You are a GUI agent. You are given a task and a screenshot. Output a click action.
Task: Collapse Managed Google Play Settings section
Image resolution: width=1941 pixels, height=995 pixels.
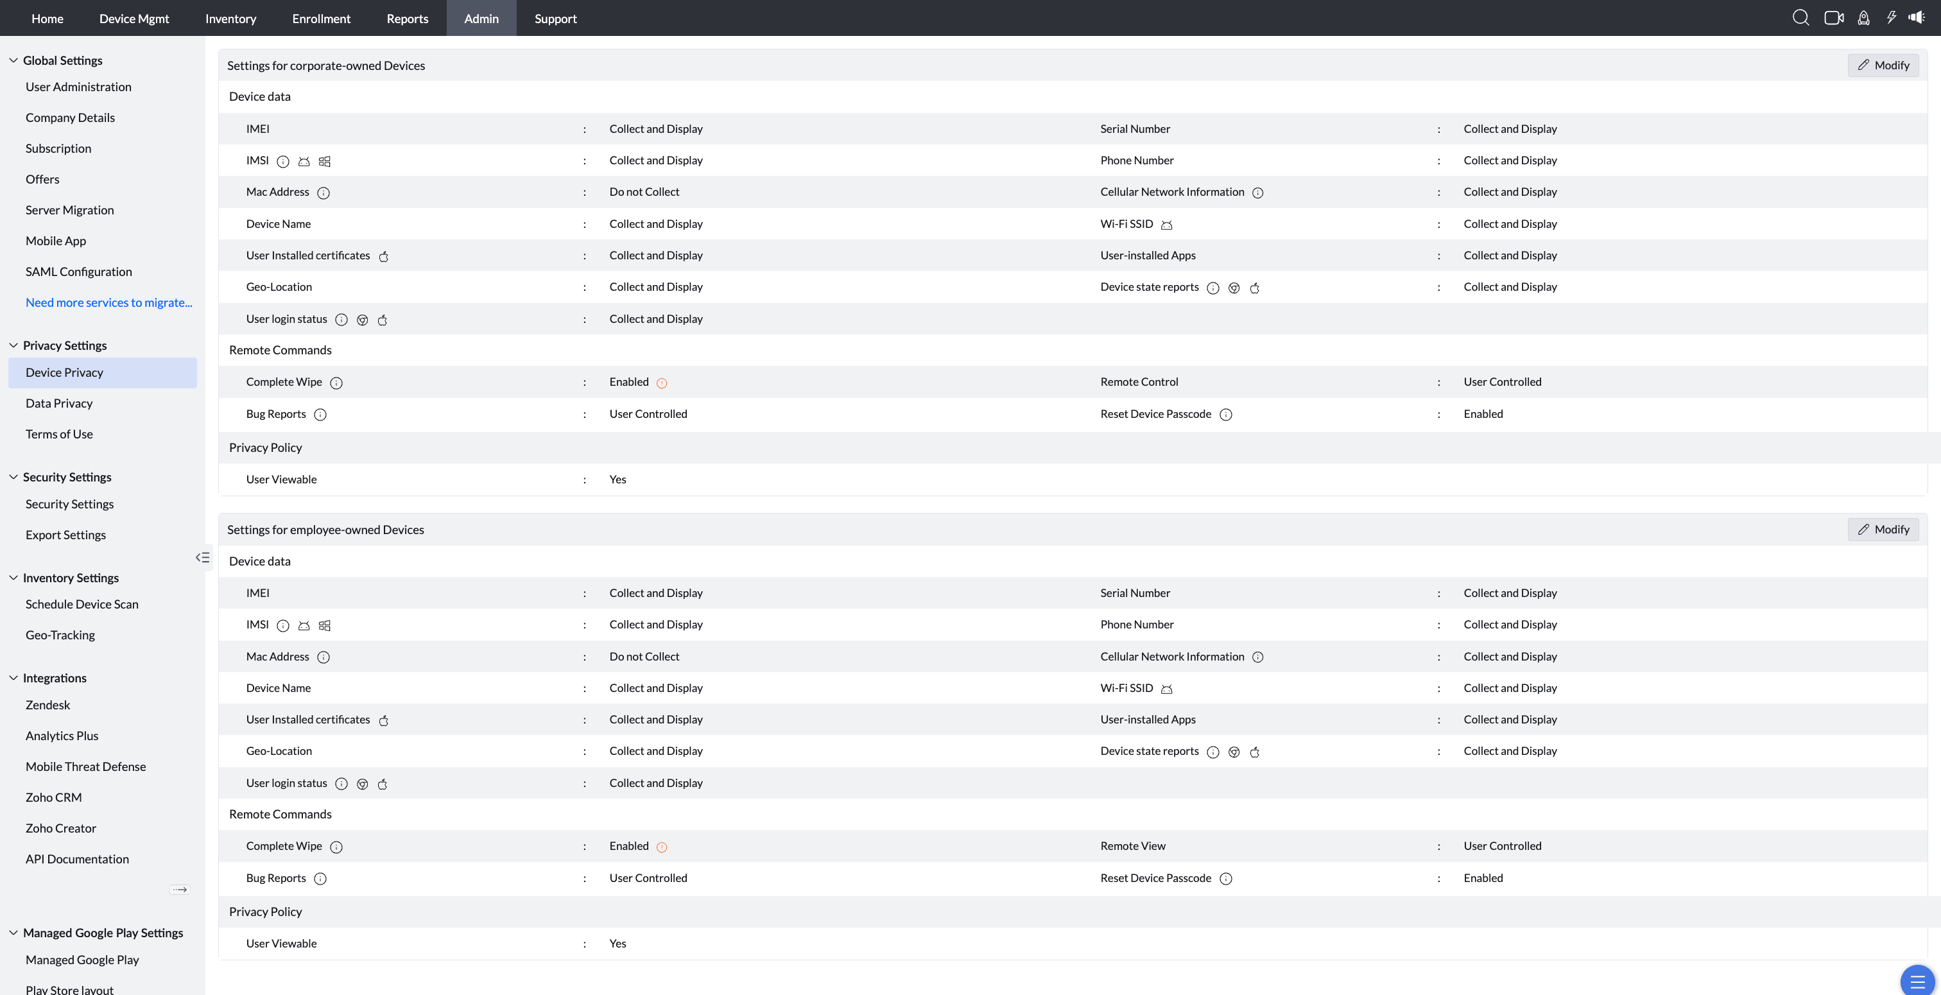click(13, 933)
